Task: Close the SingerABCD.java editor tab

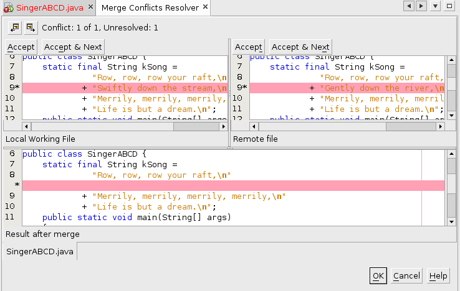Action: point(90,8)
